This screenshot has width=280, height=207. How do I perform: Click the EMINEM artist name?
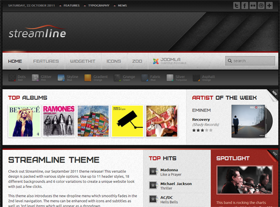click(202, 111)
